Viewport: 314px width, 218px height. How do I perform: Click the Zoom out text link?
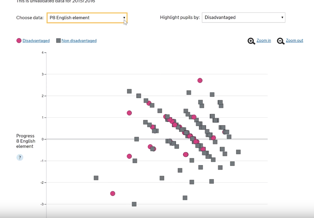(x=294, y=40)
